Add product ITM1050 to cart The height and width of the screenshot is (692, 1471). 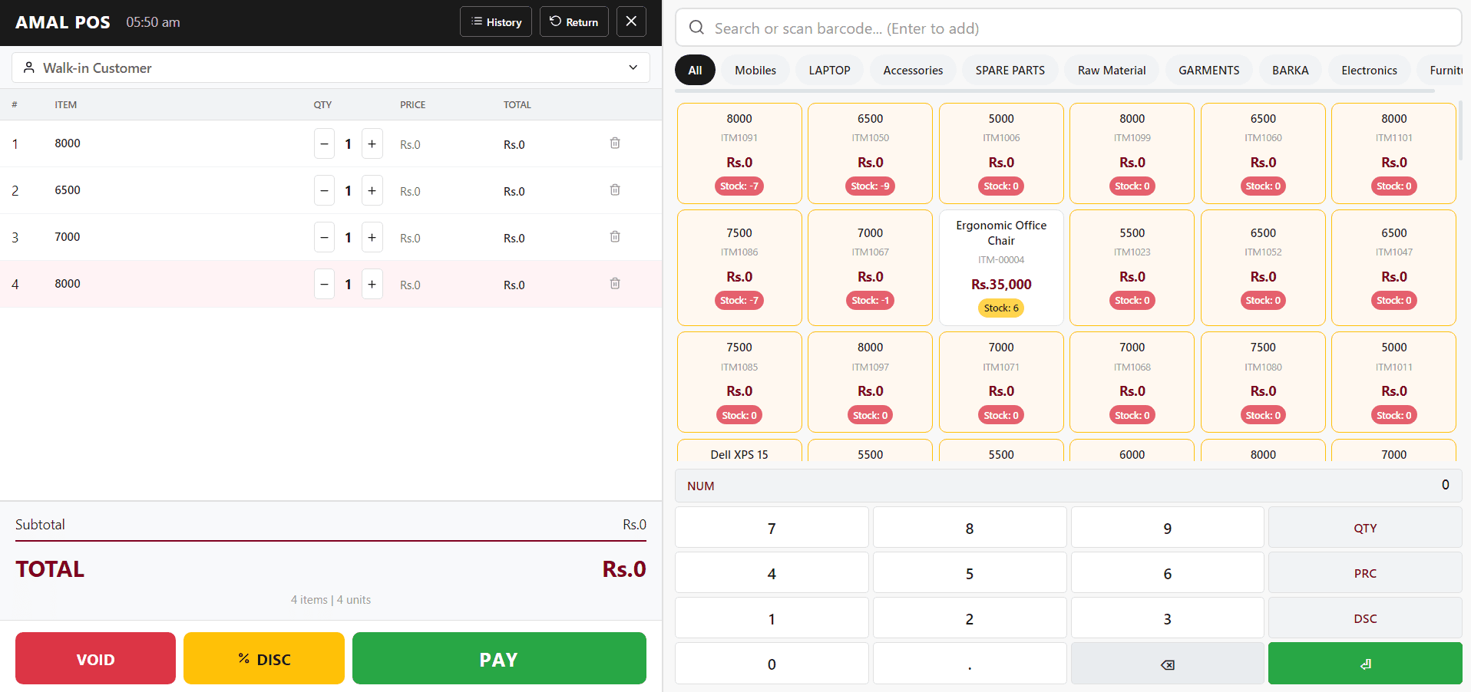871,153
